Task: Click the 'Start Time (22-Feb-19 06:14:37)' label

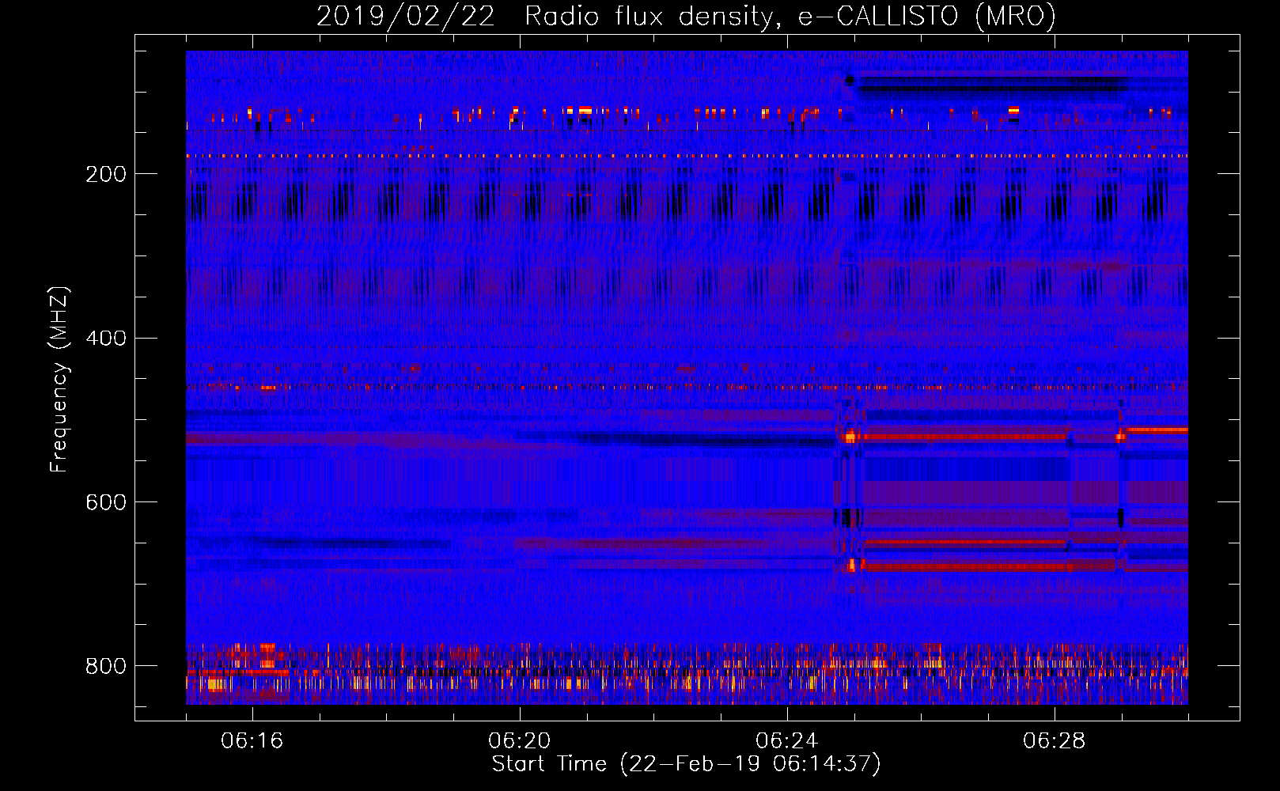Action: 686,764
